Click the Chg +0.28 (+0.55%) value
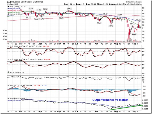152x114 pixels. 131,4
